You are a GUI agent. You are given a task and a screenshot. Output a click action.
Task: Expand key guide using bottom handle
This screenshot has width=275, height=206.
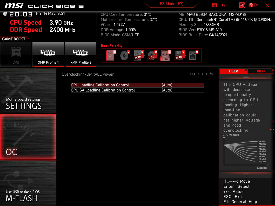pos(246,175)
